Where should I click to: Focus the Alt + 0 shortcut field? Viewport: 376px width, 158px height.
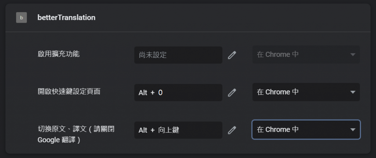pyautogui.click(x=178, y=92)
